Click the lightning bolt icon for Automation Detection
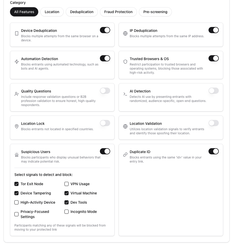 [x=17, y=61]
